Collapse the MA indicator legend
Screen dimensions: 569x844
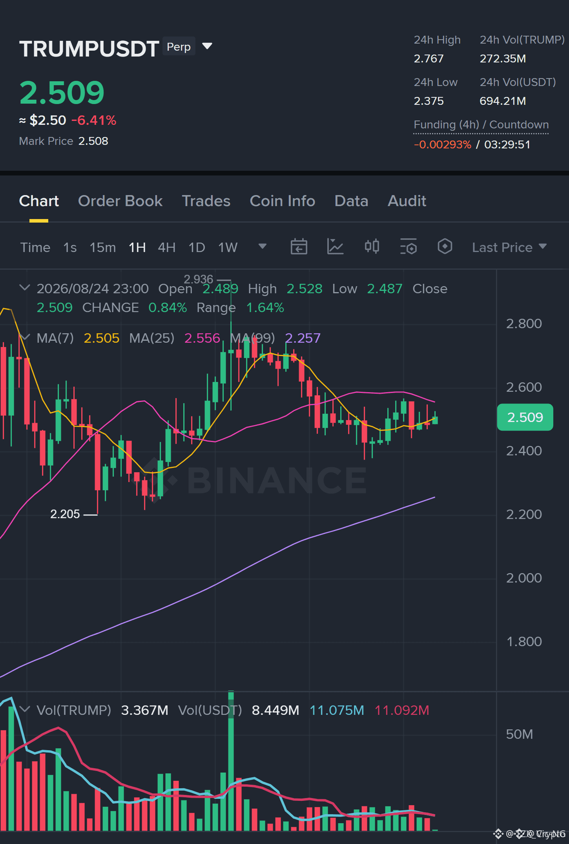(25, 337)
